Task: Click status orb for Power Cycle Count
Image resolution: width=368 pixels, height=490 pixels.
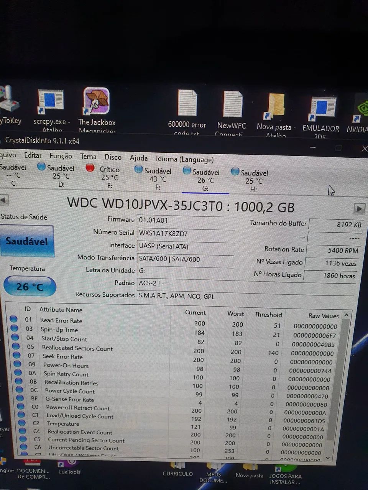Action: click(20, 389)
